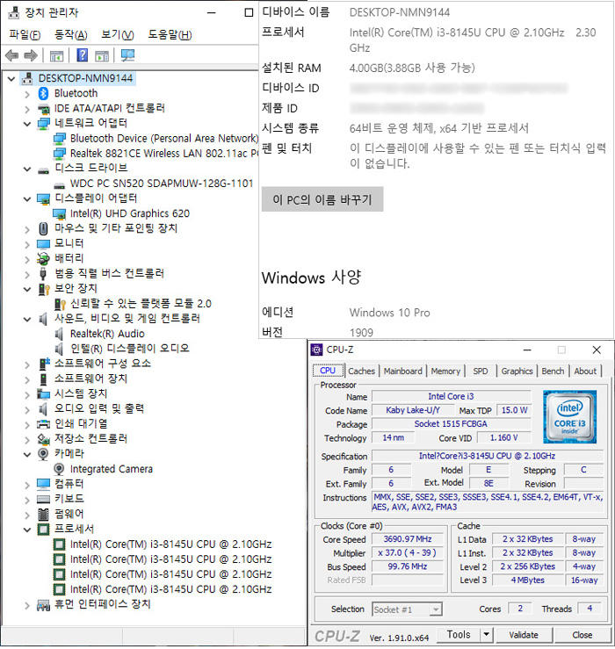This screenshot has width=615, height=649.
Task: Click the storage controller (저장소 컨트롤러) icon
Action: click(43, 439)
